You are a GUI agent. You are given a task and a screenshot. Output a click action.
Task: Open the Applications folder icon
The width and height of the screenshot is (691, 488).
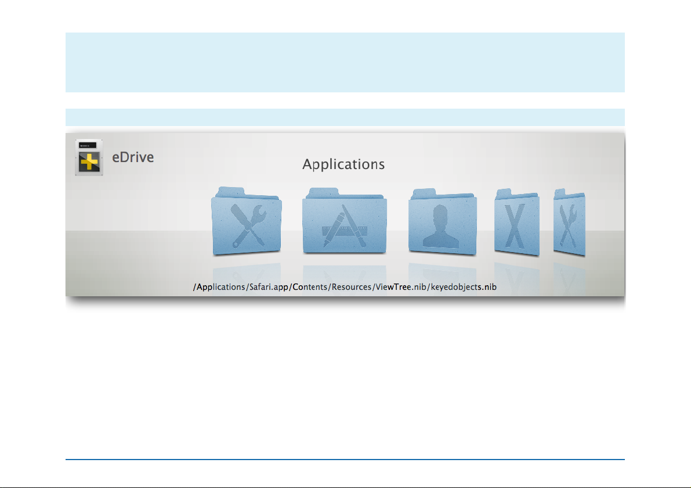coord(345,221)
